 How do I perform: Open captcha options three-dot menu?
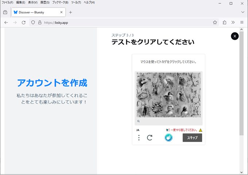(139, 138)
